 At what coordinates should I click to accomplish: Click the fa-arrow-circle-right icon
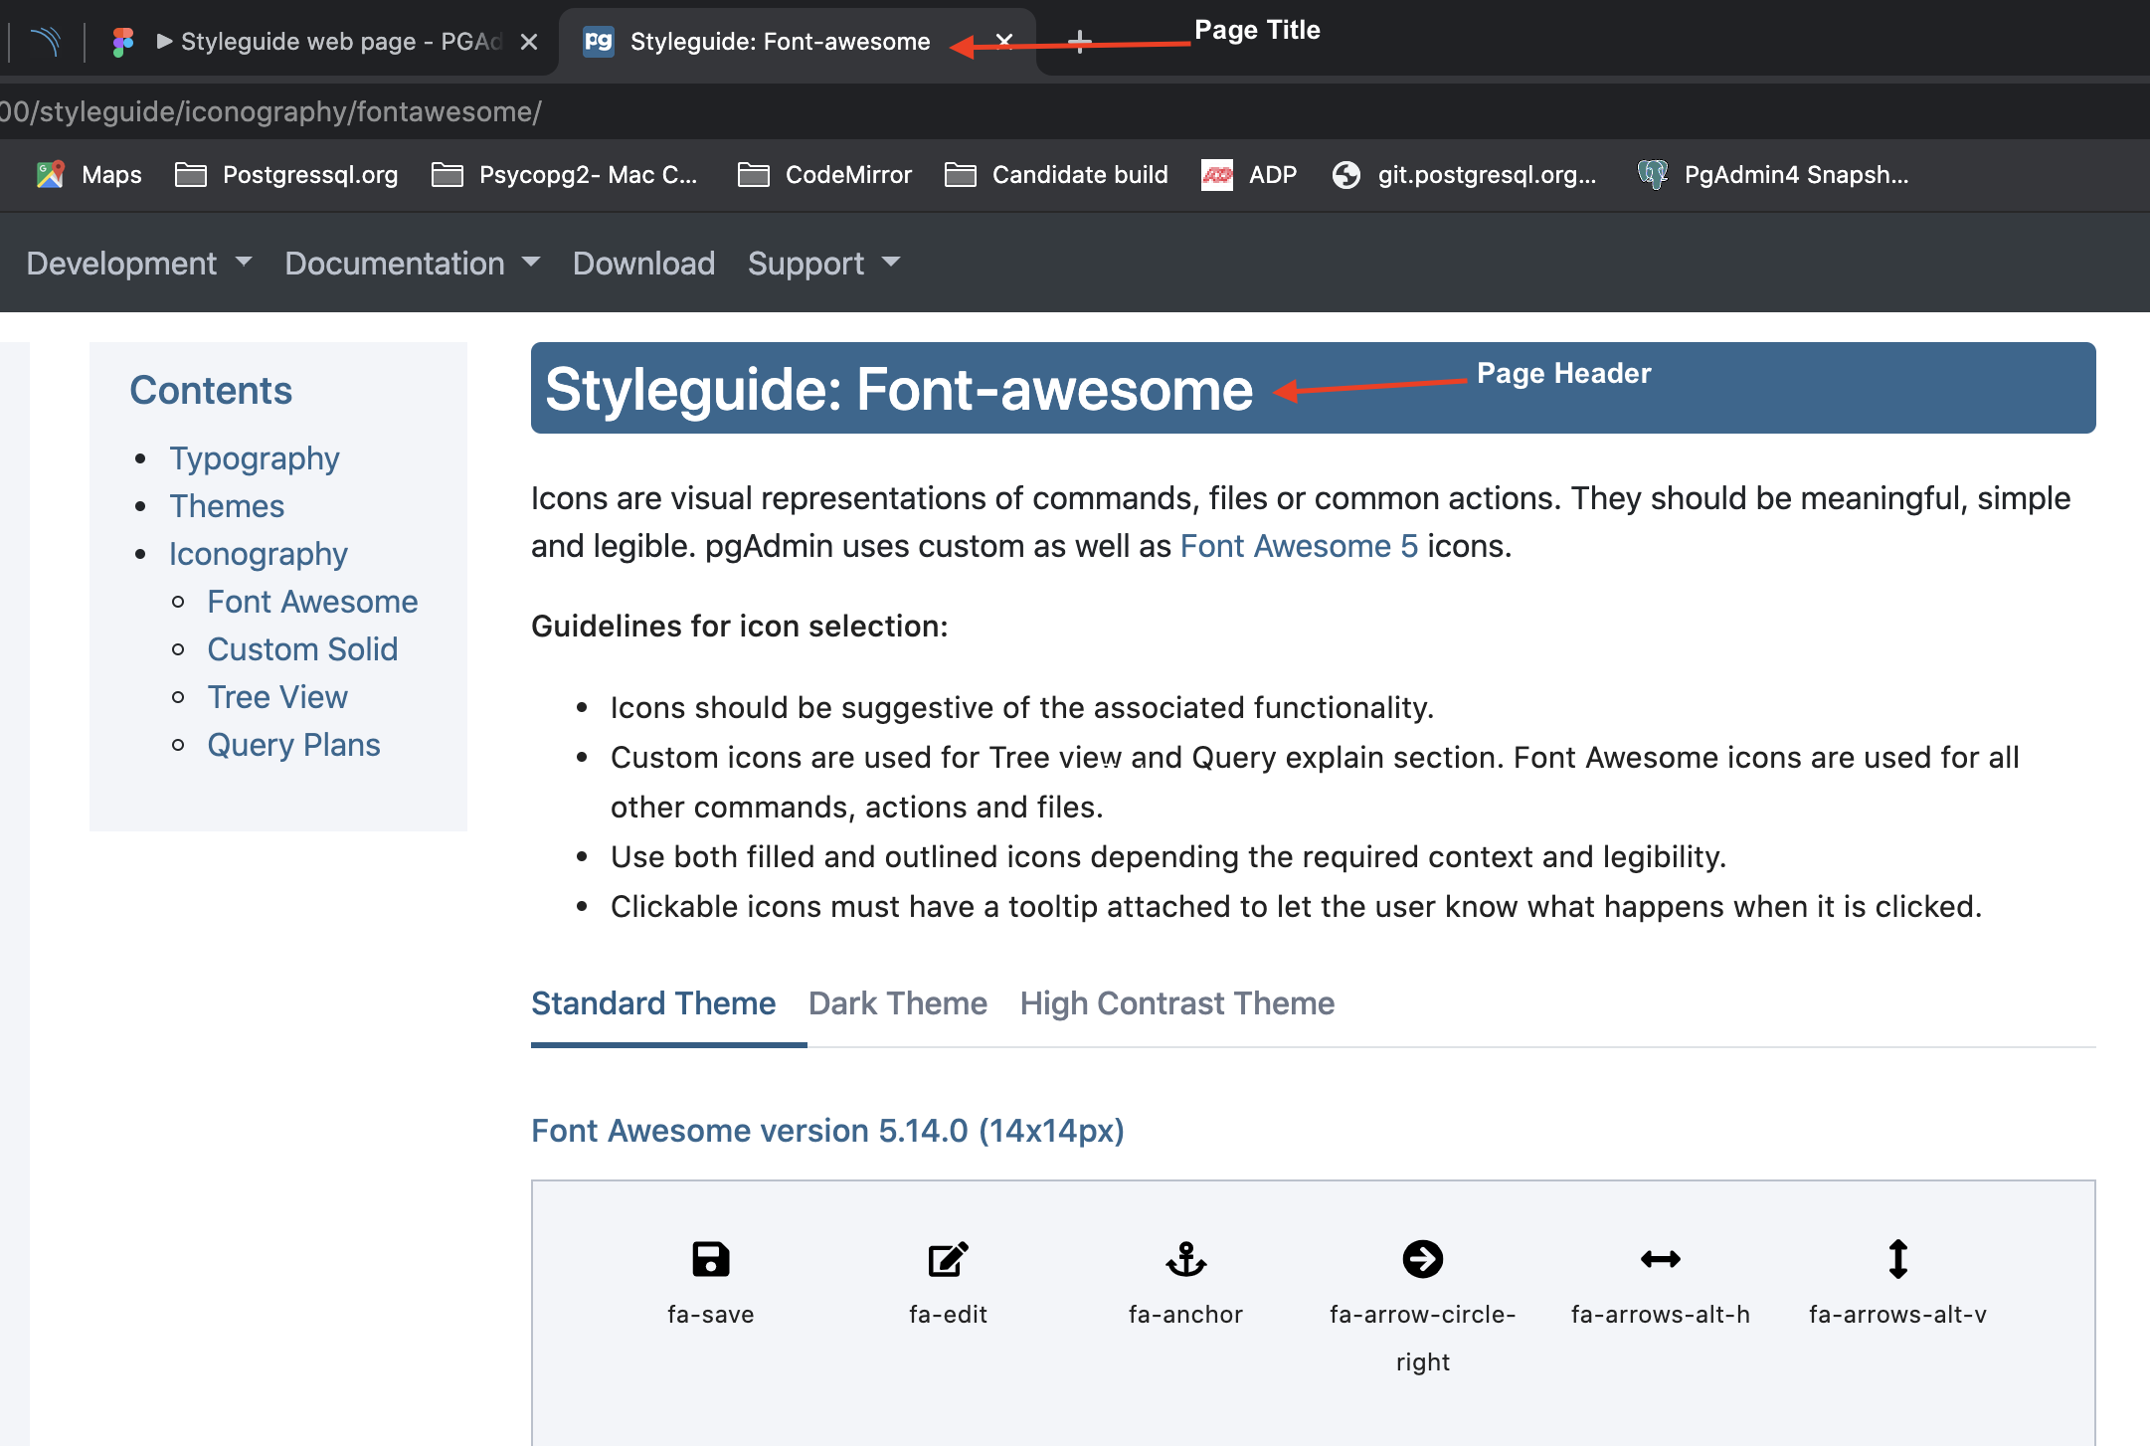pos(1423,1259)
